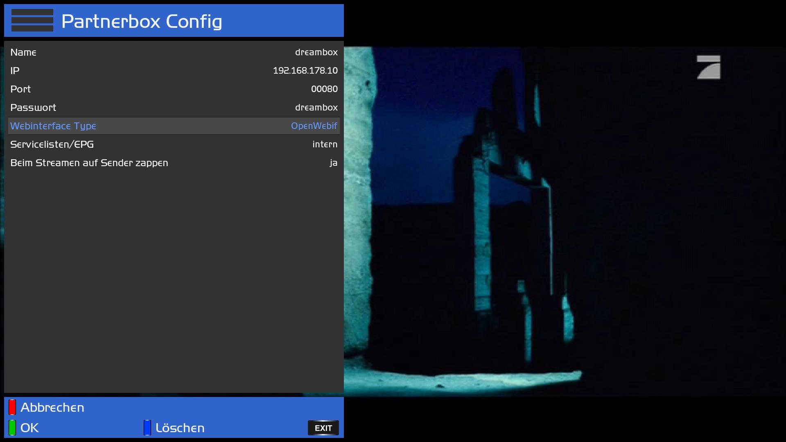This screenshot has width=786, height=442.
Task: Edit the IP address 192.168.178.10
Action: click(305, 71)
